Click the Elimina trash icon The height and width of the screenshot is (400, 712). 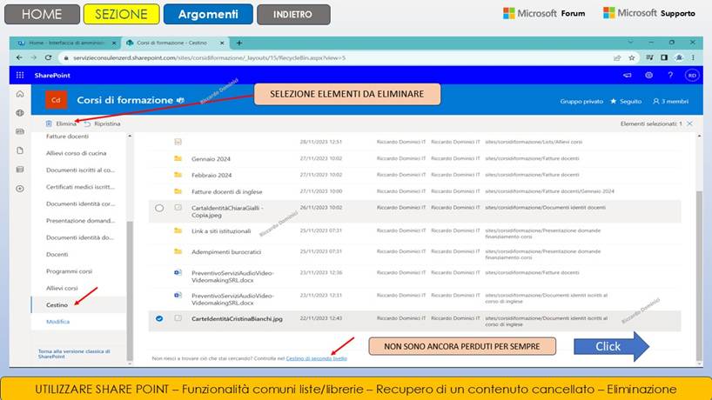coord(49,123)
